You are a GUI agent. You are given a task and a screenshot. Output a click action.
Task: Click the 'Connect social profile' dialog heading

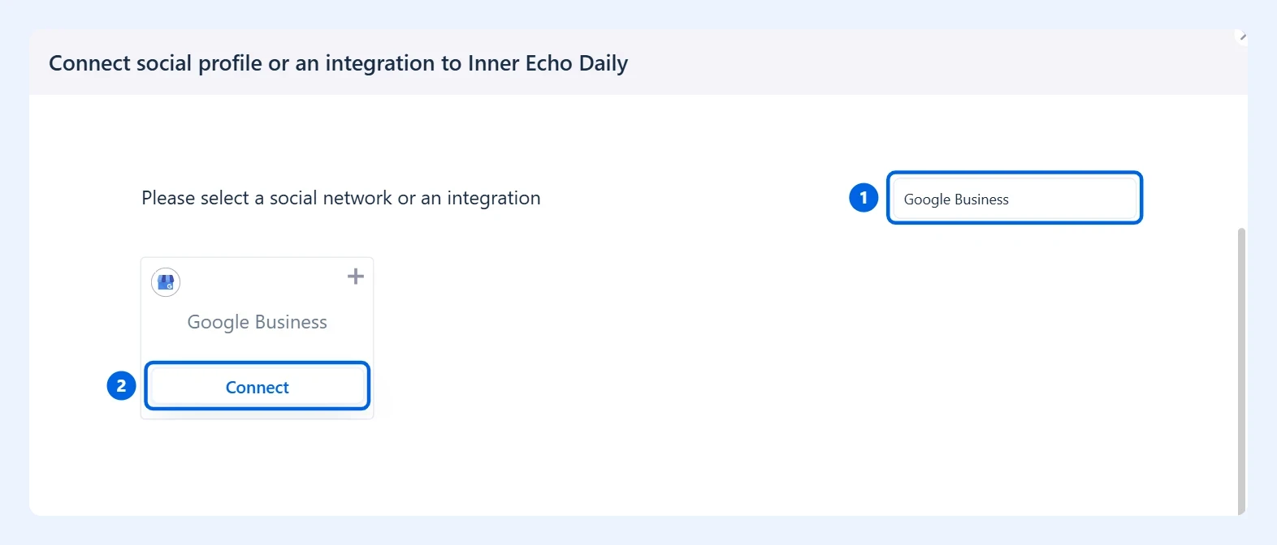(338, 63)
